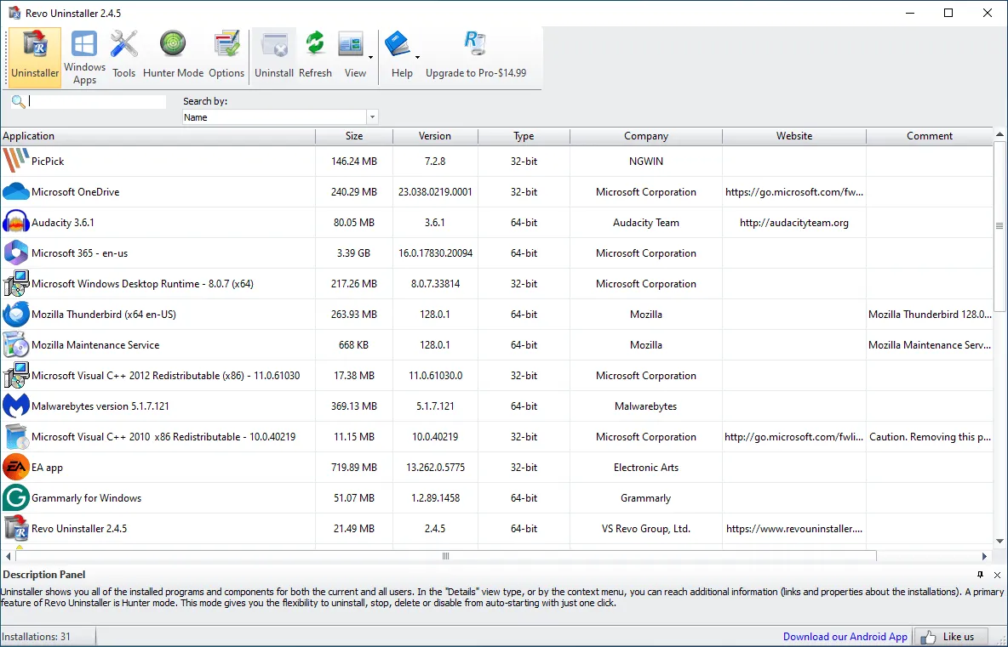Open the Help section

[401, 54]
